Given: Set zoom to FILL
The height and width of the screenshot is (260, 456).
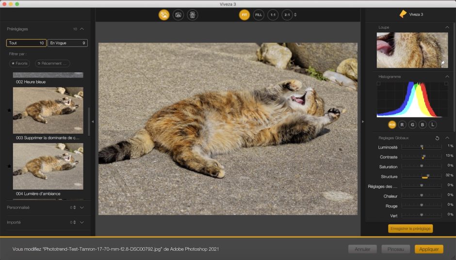Looking at the screenshot, I should pos(259,15).
